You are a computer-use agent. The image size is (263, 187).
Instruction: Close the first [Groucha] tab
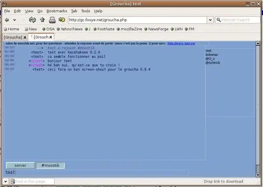(25, 37)
